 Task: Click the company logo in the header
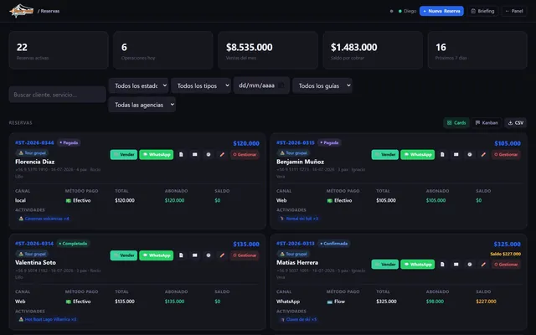[22, 11]
